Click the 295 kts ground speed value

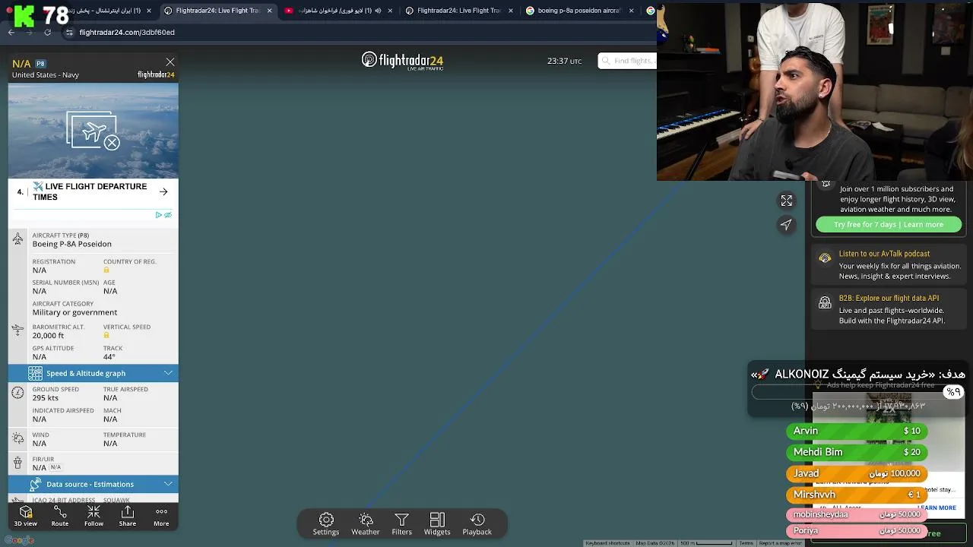[x=45, y=398]
